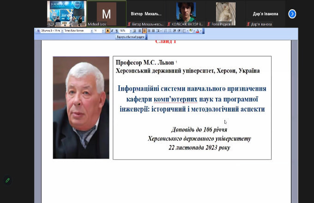Toggle bold formatting button Ж

108,31
